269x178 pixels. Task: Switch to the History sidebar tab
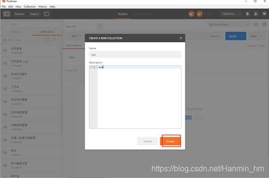point(16,32)
